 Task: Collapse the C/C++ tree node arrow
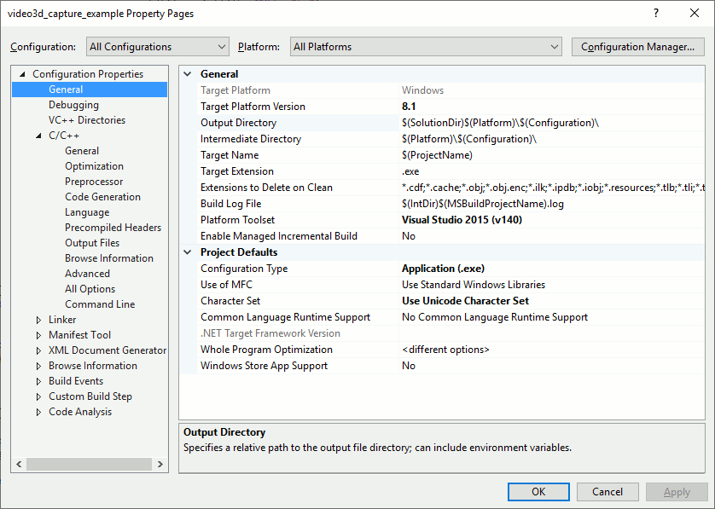tap(38, 135)
